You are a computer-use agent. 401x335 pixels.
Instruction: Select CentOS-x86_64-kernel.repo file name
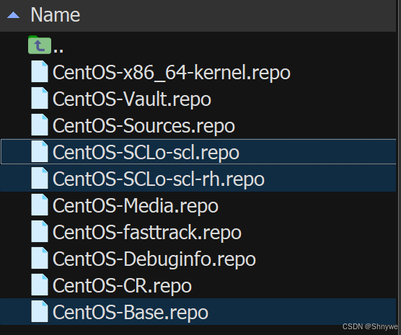[x=172, y=73]
